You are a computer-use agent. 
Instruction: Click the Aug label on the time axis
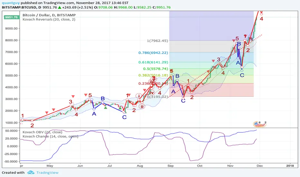click(140, 166)
